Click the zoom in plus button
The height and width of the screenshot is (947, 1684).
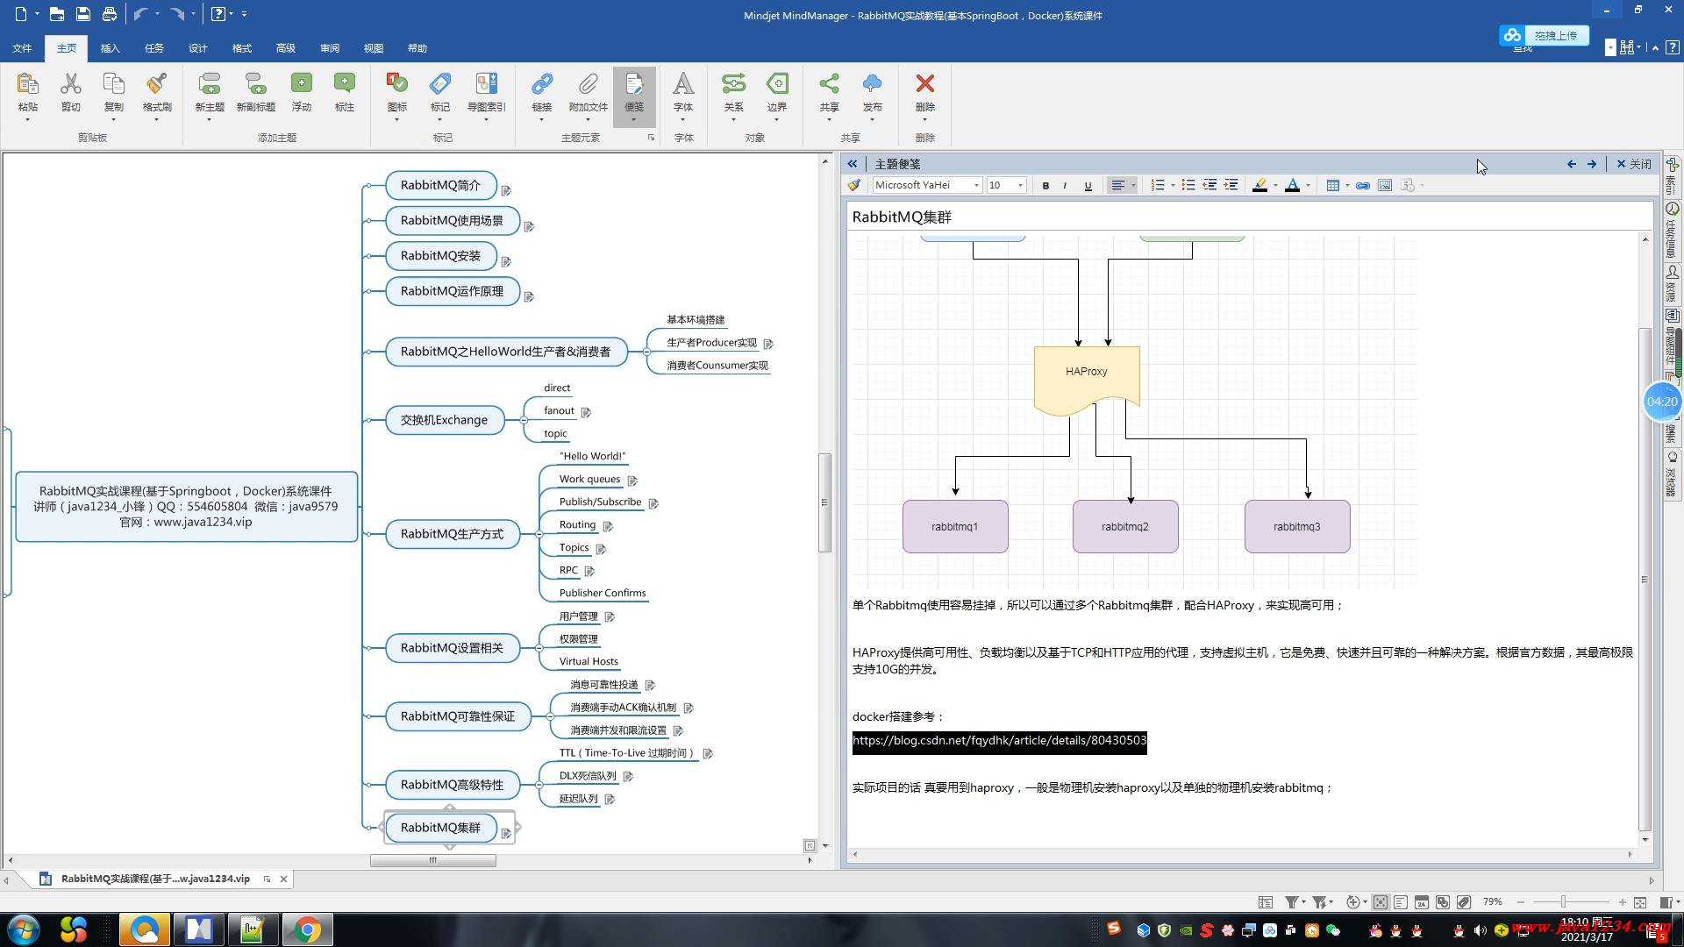point(1623,902)
